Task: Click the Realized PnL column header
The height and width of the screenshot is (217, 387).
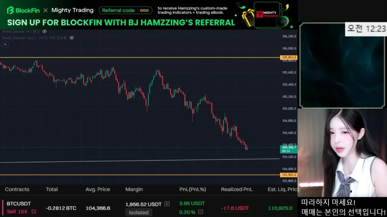Action: (x=237, y=189)
